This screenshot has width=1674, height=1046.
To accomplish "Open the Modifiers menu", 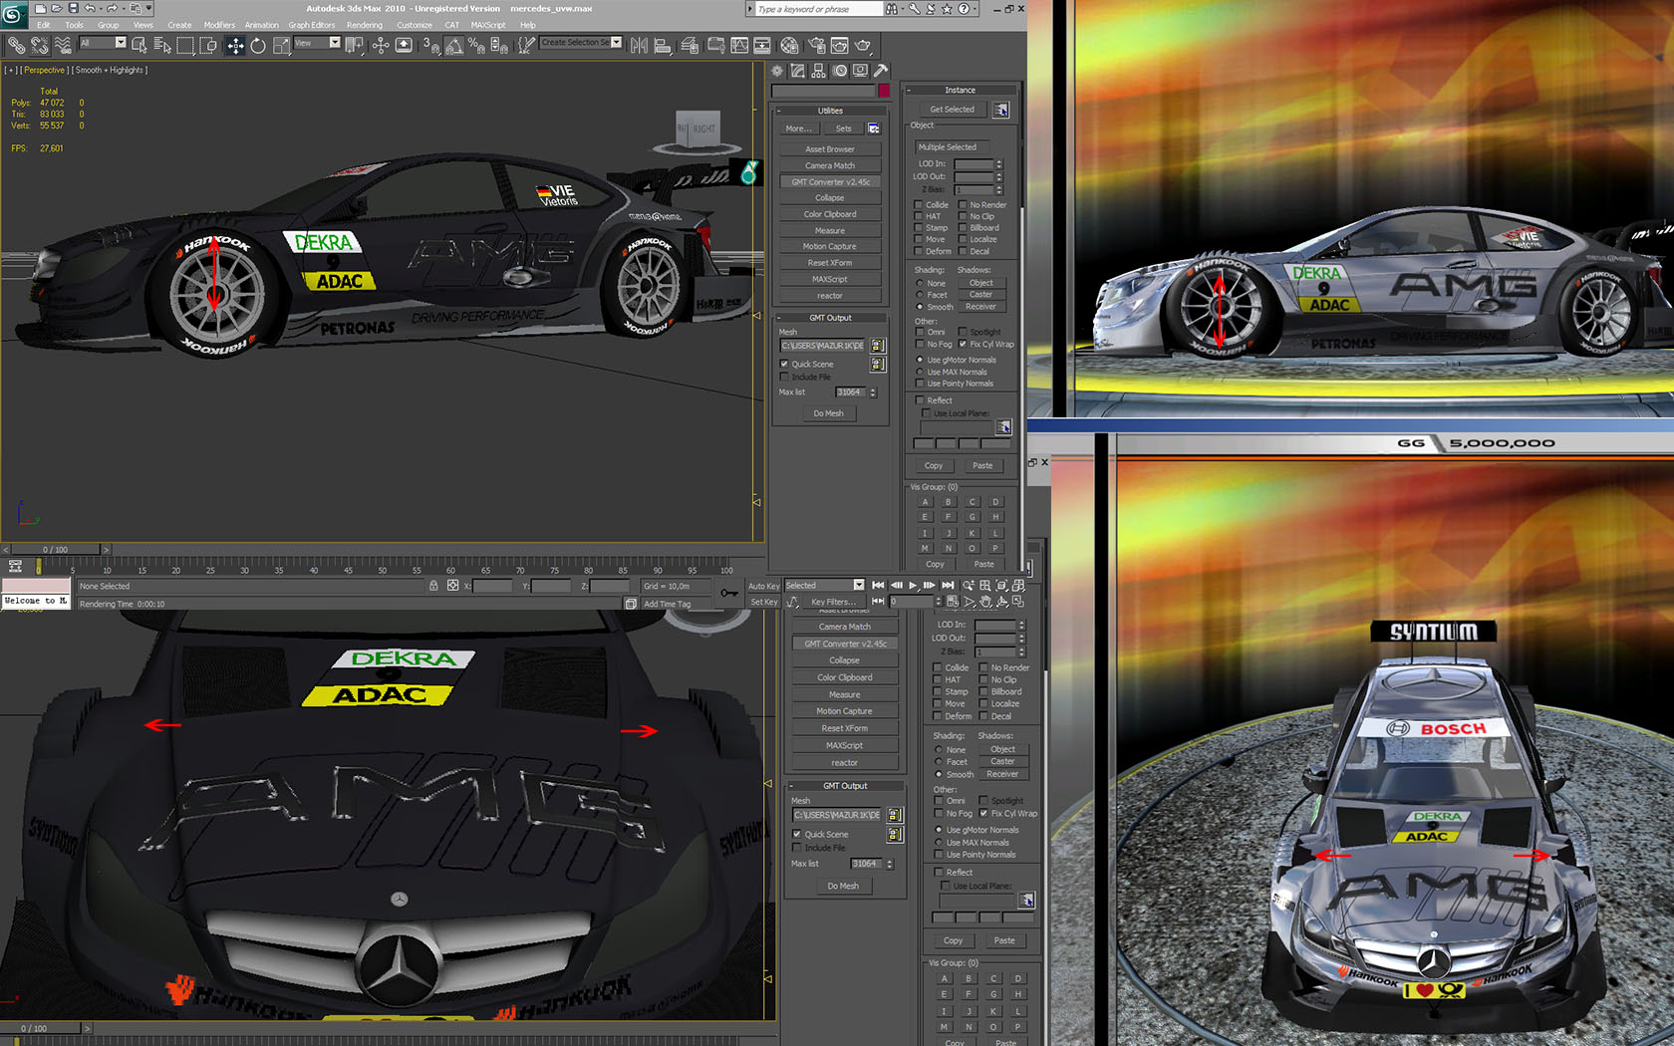I will click(219, 25).
